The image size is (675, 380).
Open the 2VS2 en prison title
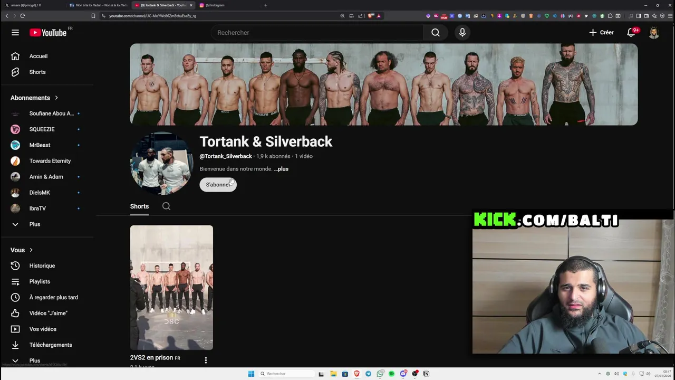[x=155, y=358]
